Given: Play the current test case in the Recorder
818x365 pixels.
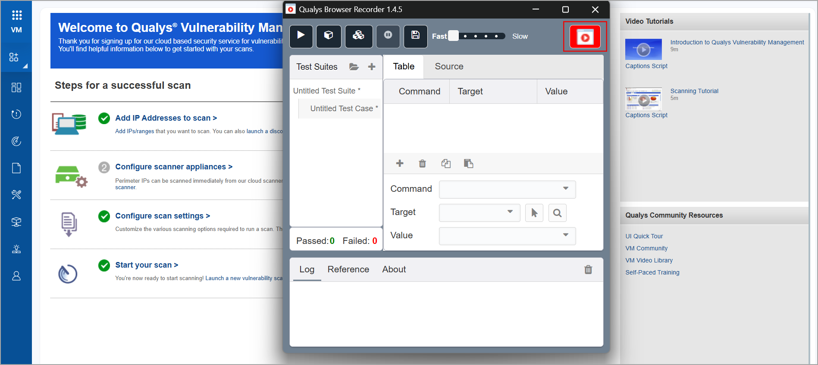Looking at the screenshot, I should [301, 36].
